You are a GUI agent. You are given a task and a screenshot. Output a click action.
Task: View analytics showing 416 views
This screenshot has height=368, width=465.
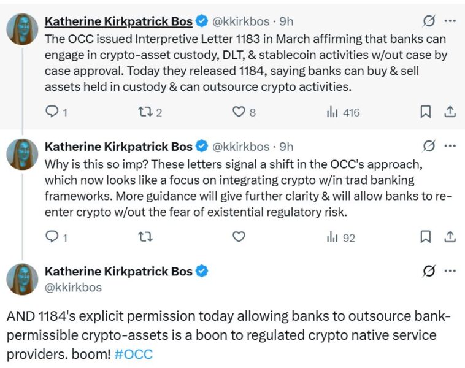pos(334,112)
